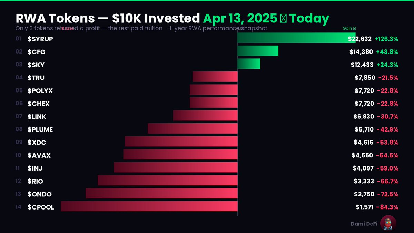The width and height of the screenshot is (414, 233).
Task: Select the +126.3% gain value
Action: point(387,39)
